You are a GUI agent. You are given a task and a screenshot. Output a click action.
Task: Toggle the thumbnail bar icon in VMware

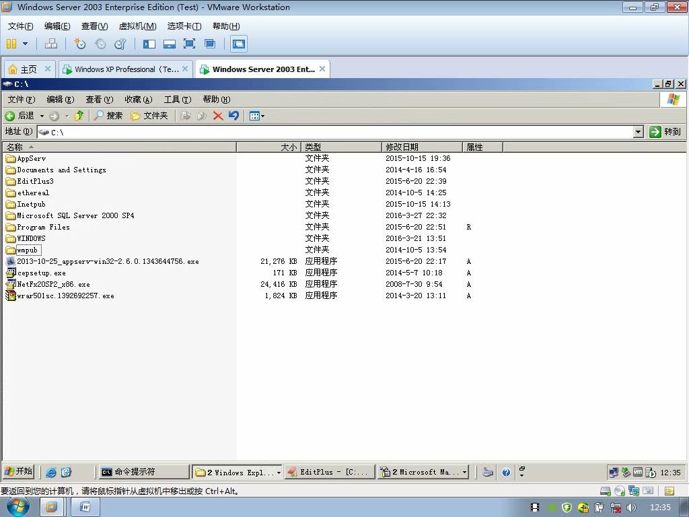169,44
